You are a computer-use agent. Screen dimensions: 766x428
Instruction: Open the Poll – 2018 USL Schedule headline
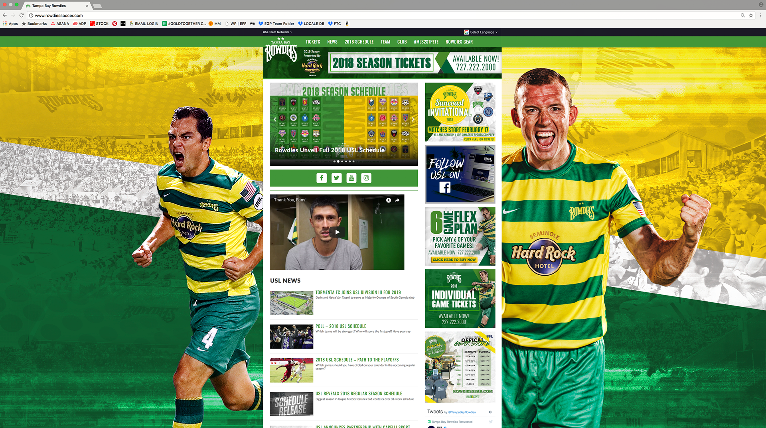coord(341,326)
